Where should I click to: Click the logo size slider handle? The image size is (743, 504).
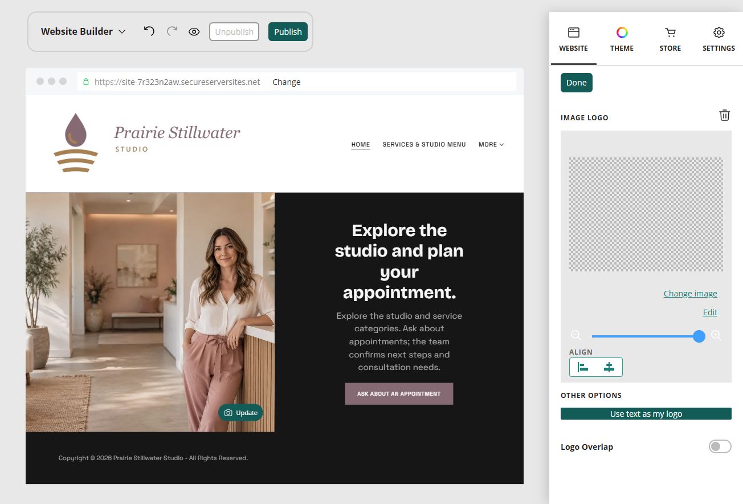coord(699,336)
